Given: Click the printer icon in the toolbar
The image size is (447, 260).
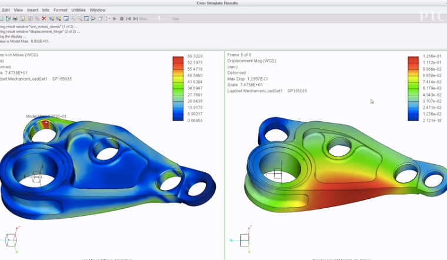Looking at the screenshot, I should click(x=15, y=19).
